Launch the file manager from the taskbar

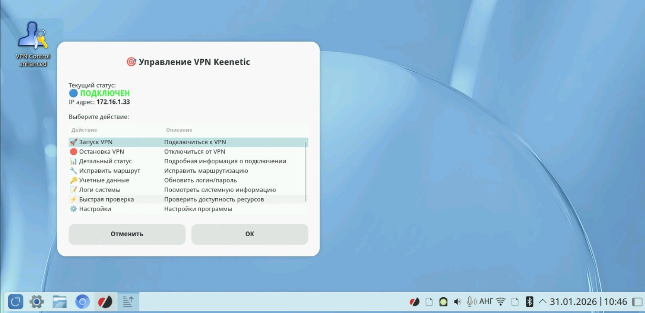pyautogui.click(x=60, y=302)
